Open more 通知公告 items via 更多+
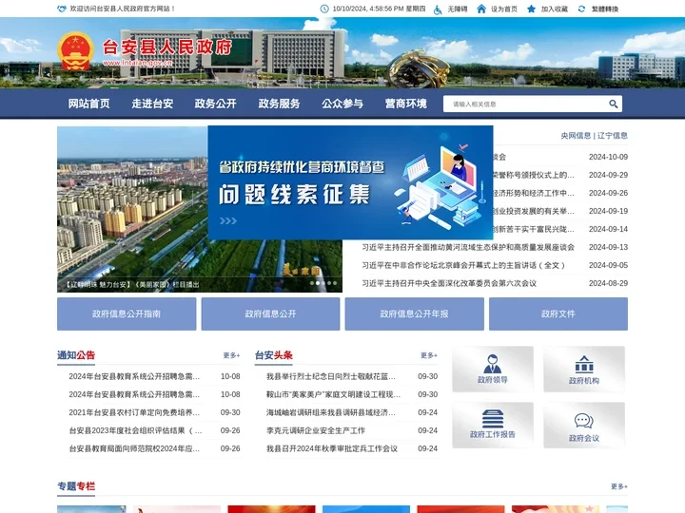The width and height of the screenshot is (685, 513). 231,355
